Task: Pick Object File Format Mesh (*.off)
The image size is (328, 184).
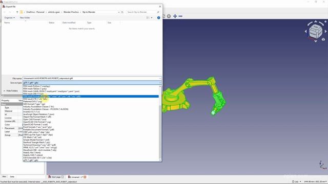Action: [37, 117]
